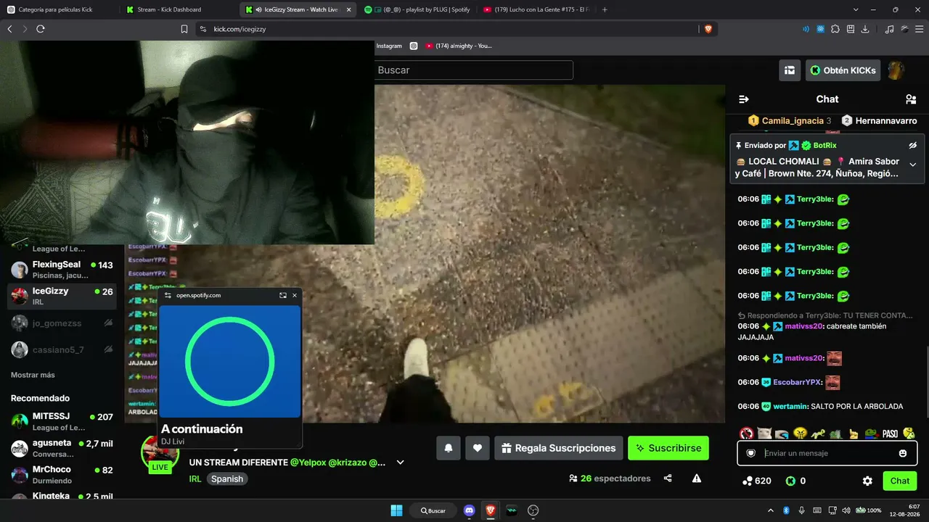
Task: Go back with the browser back arrow
Action: tap(9, 29)
